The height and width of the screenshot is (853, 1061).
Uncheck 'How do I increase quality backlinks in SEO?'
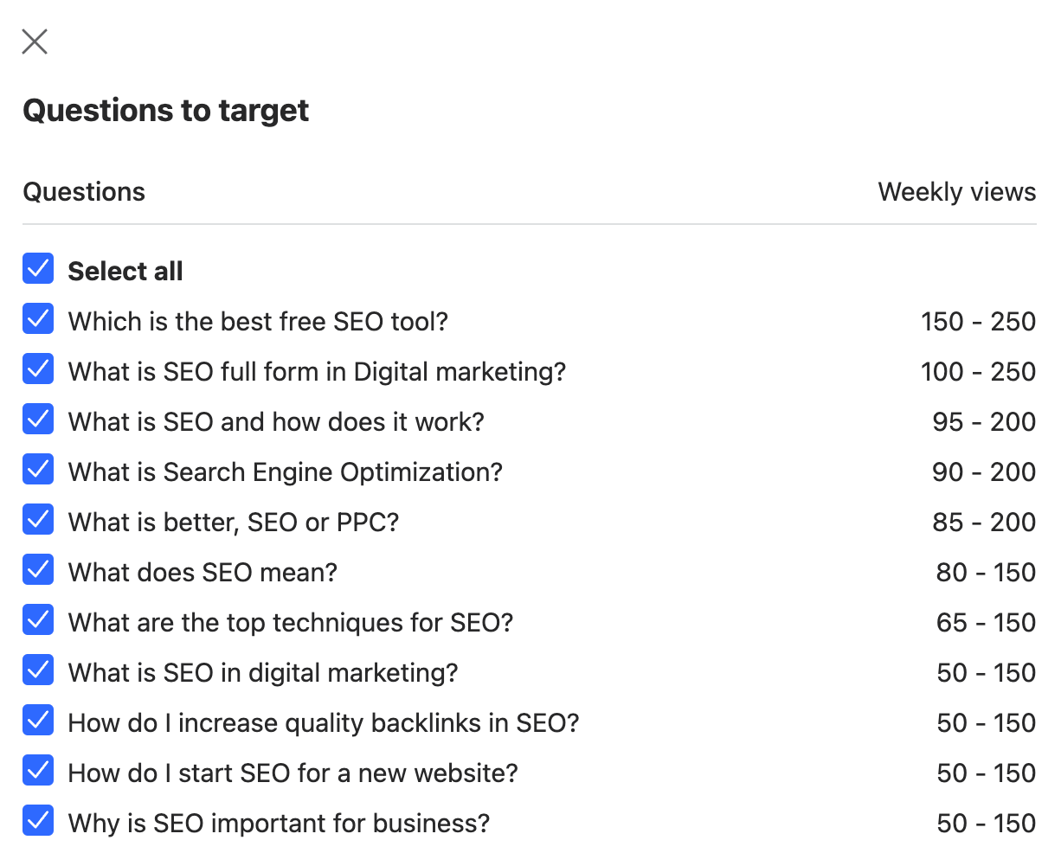38,721
